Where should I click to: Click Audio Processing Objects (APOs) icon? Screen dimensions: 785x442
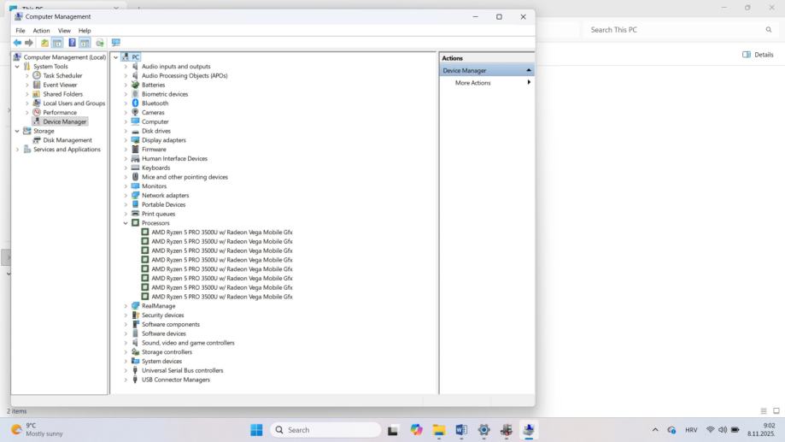tap(135, 76)
